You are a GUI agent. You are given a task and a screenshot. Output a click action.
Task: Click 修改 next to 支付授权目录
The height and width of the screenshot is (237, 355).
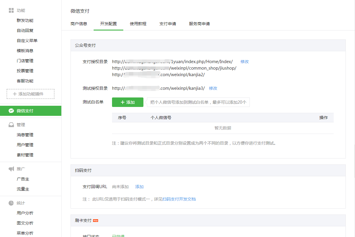coord(244,62)
